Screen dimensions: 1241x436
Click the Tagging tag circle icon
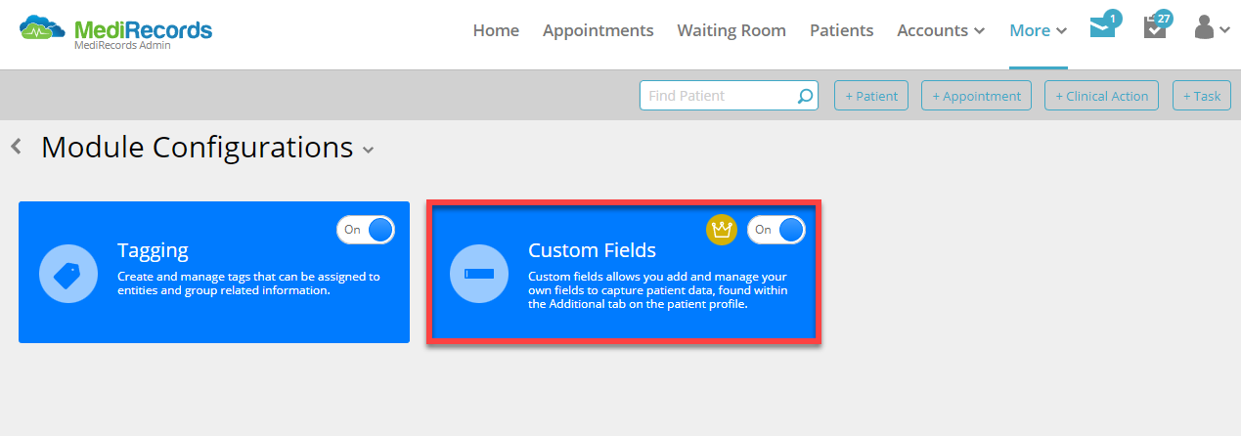tap(67, 274)
